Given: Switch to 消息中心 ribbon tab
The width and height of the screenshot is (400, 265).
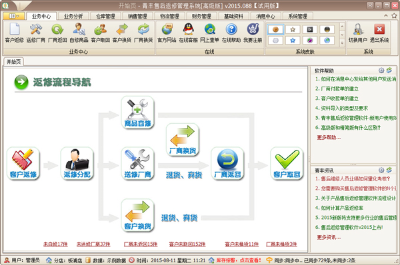Looking at the screenshot, I should point(265,16).
